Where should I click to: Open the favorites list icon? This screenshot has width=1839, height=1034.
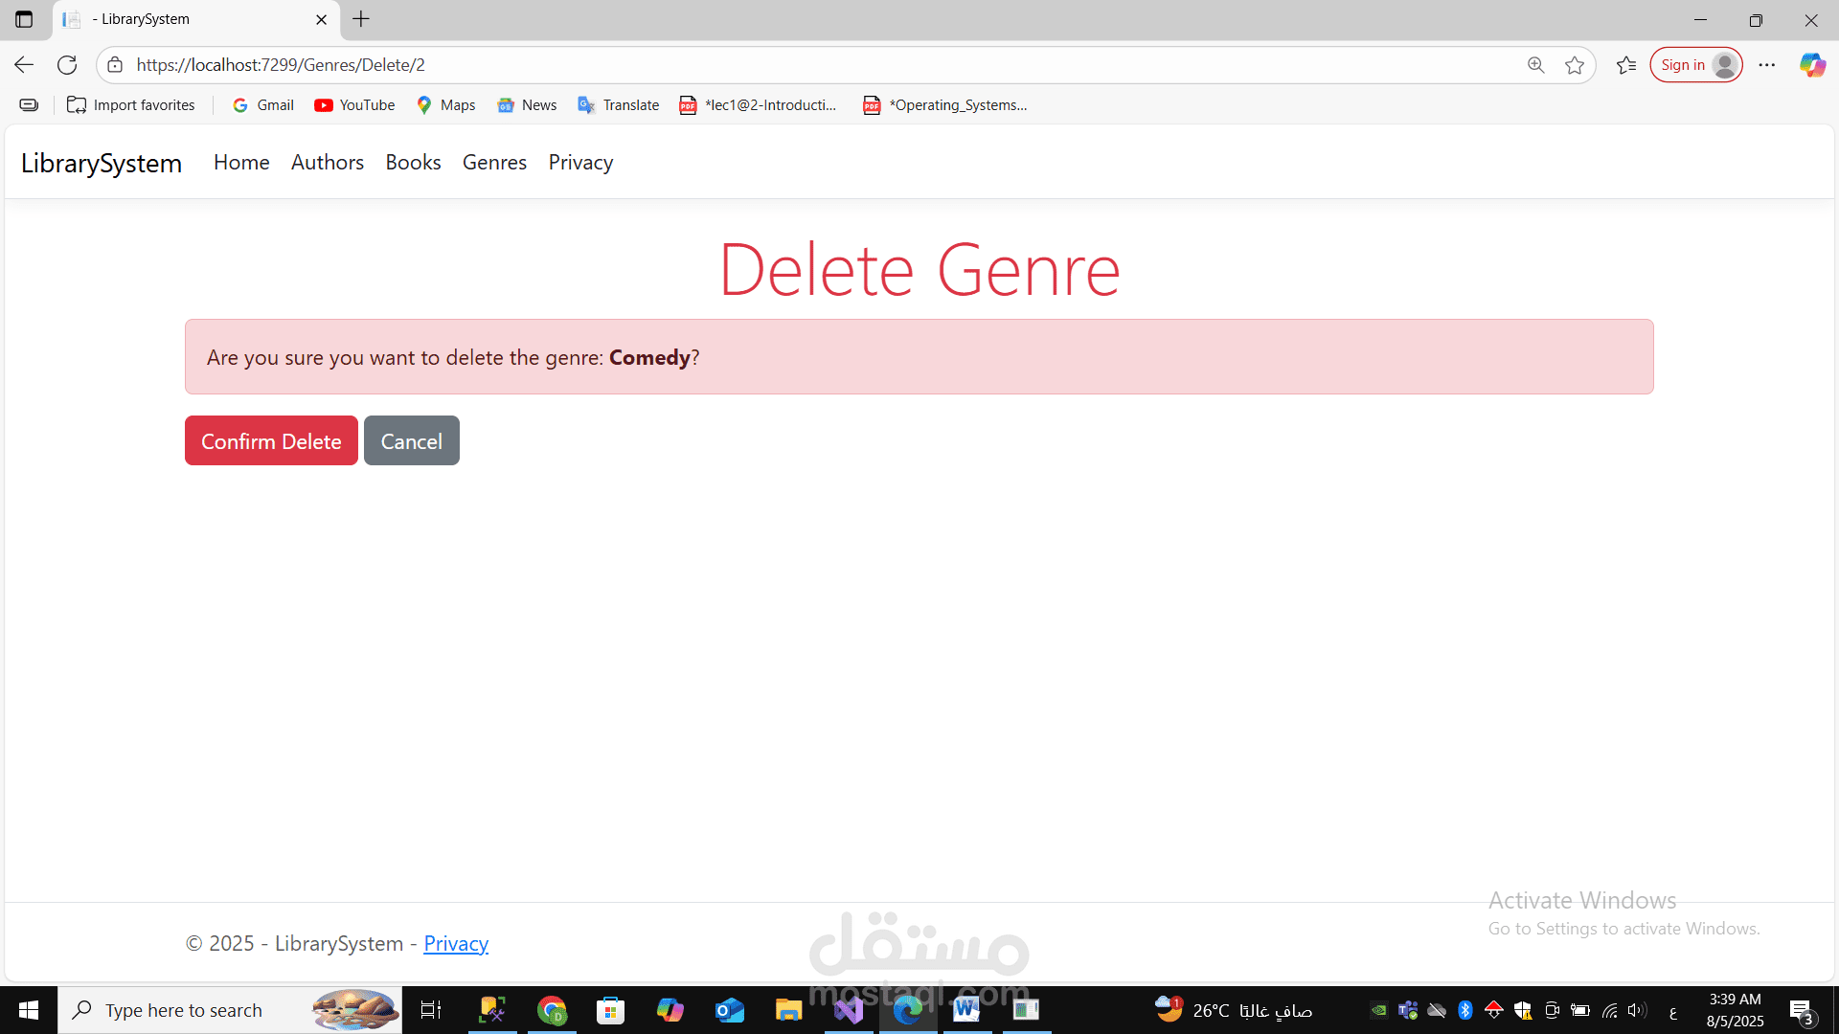coord(1625,65)
